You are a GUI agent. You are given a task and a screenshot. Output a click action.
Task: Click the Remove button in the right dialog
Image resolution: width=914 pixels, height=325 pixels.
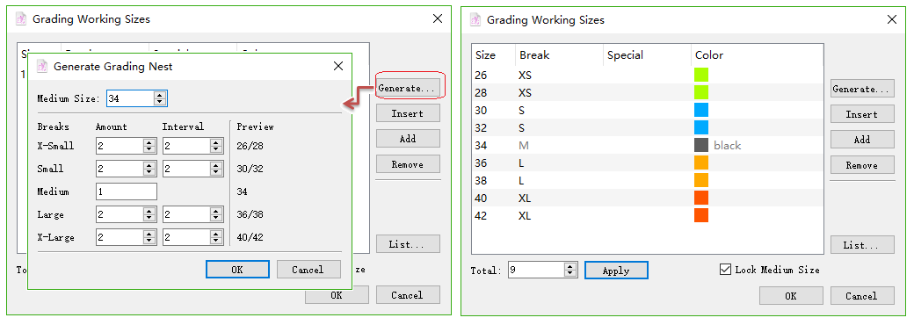(862, 165)
